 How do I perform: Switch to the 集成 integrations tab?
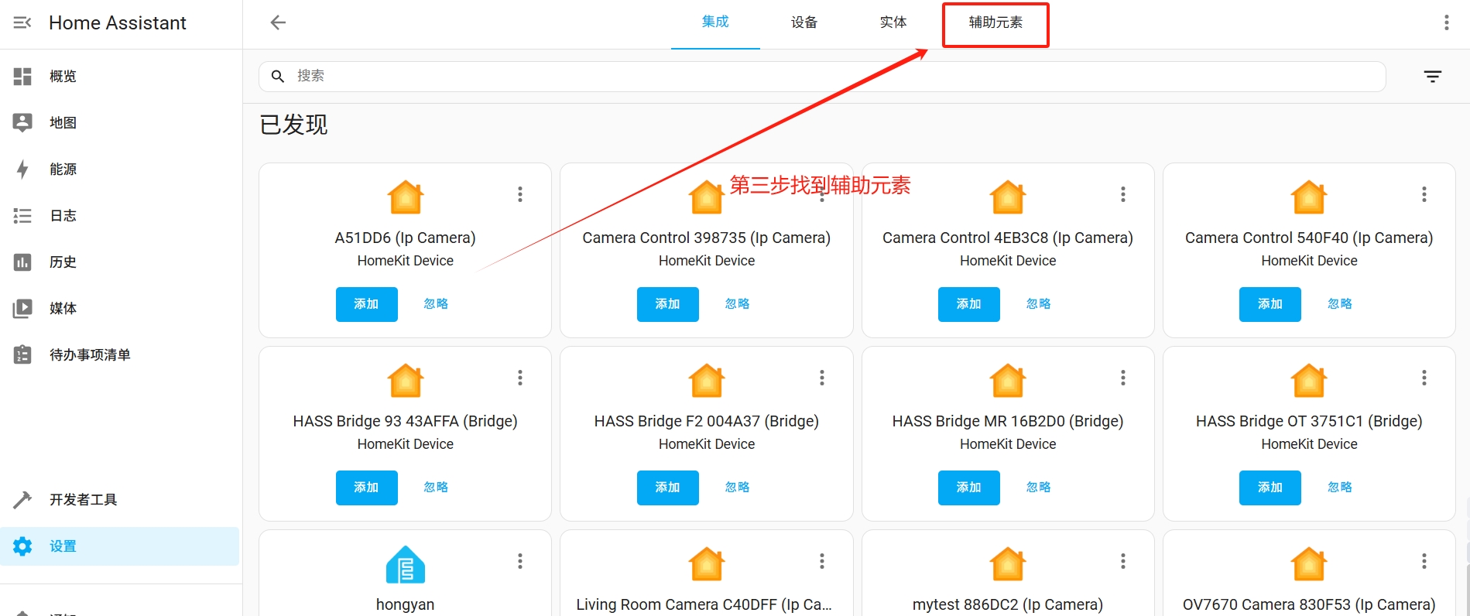[x=715, y=22]
